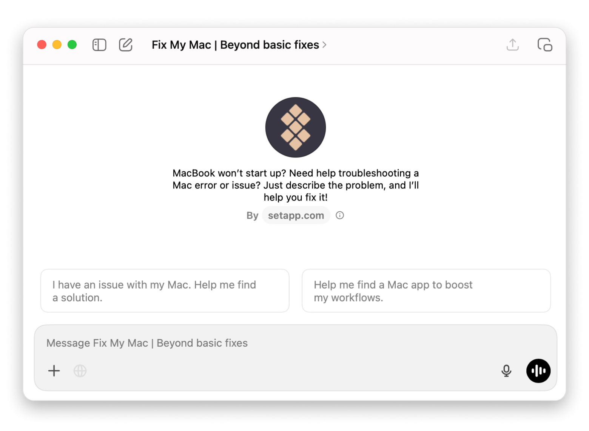View GPT details via the info icon
The height and width of the screenshot is (431, 589).
pos(339,215)
